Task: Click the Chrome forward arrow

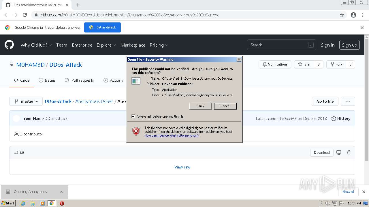Action: click(x=16, y=15)
